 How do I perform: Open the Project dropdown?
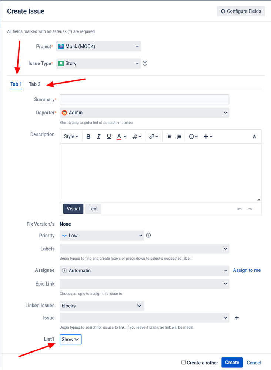(x=98, y=47)
